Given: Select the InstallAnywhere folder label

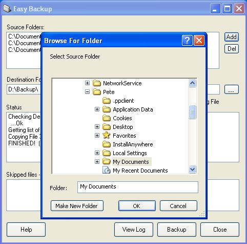Looking at the screenshot, I should tap(133, 144).
